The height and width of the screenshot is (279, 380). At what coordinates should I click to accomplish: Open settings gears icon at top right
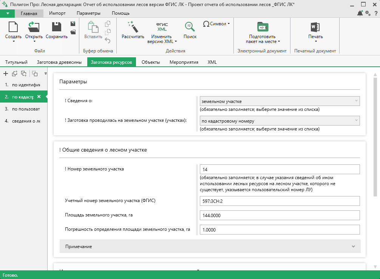click(368, 13)
